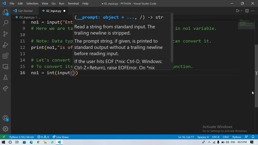Open Task View on the taskbar
The image size is (258, 145).
[17, 142]
